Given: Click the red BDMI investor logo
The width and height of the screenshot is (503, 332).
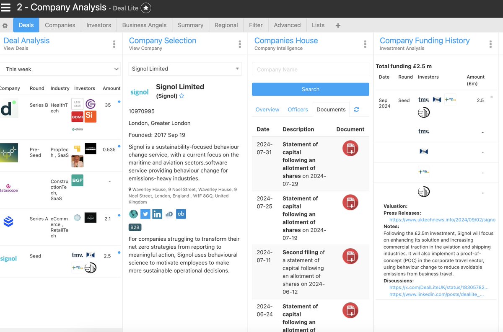Looking at the screenshot, I should pyautogui.click(x=78, y=116).
